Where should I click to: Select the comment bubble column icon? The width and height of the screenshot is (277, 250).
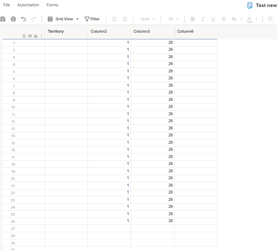30,36
